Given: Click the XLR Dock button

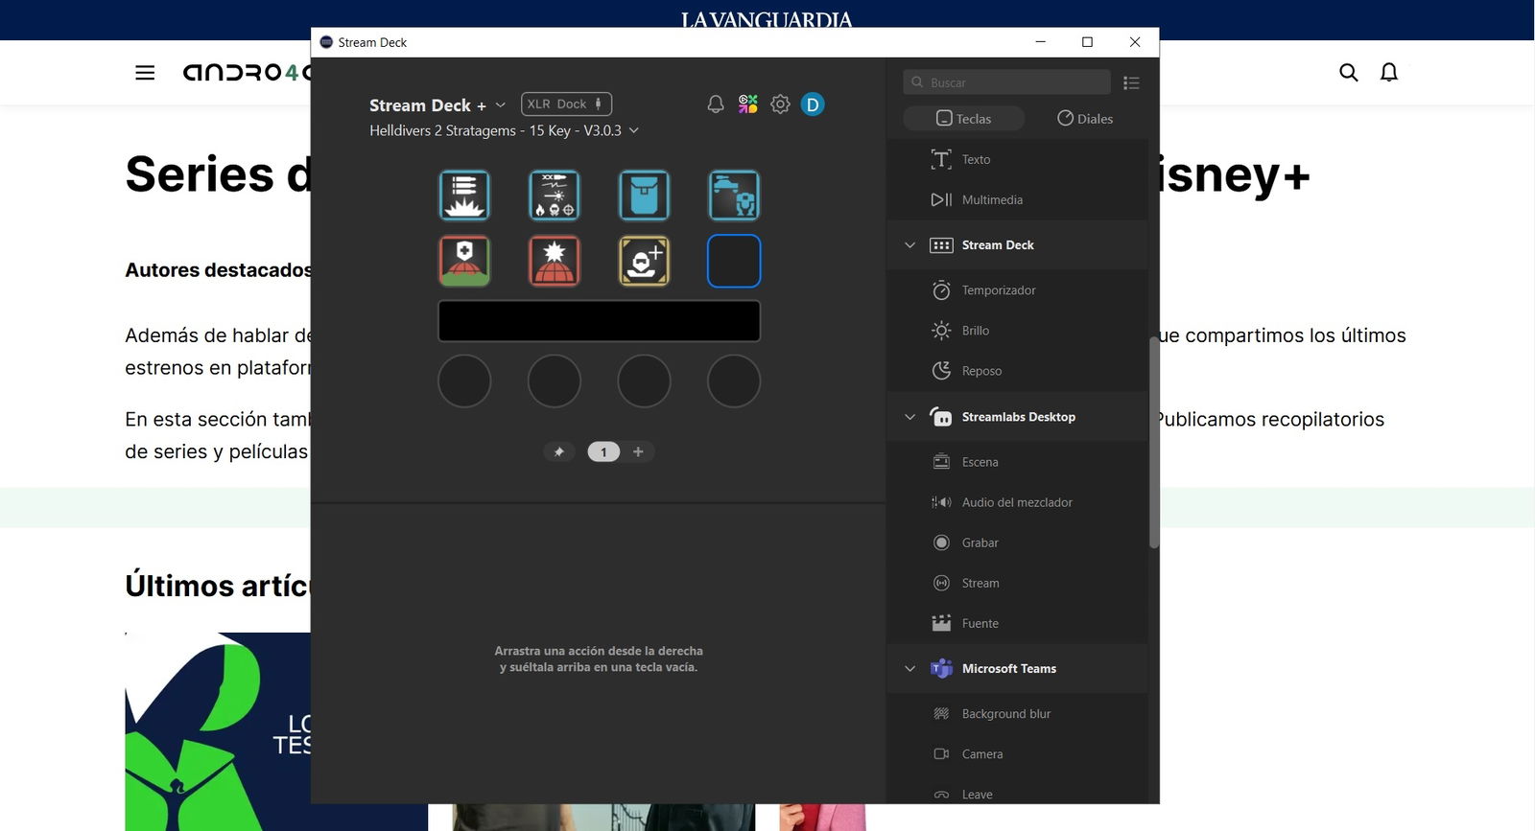Looking at the screenshot, I should pyautogui.click(x=566, y=104).
